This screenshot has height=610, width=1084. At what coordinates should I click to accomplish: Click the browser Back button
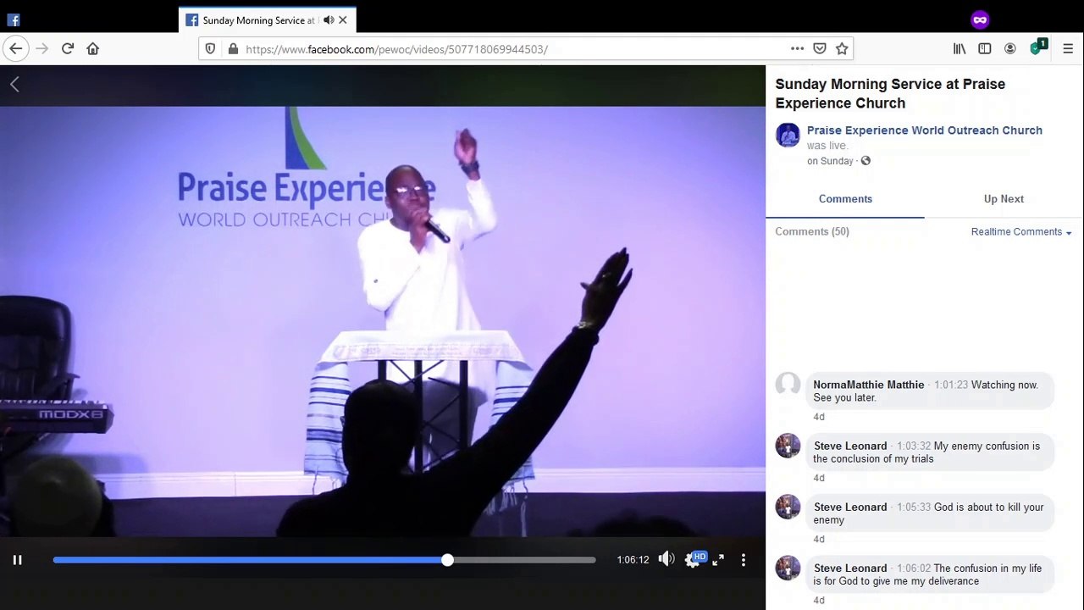[16, 49]
